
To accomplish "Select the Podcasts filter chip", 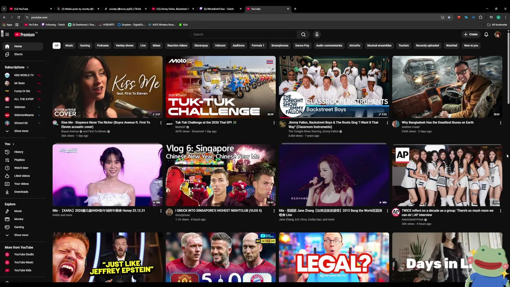I will tap(103, 45).
